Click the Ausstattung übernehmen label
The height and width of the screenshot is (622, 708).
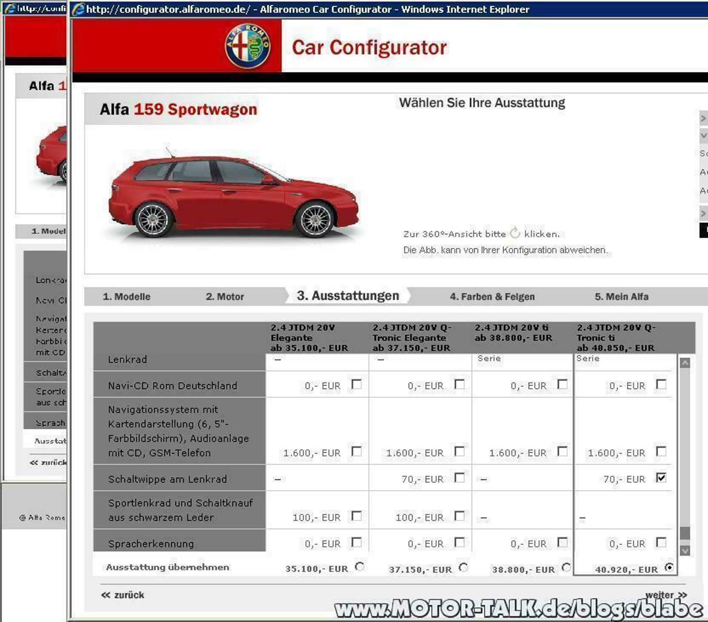tap(168, 567)
